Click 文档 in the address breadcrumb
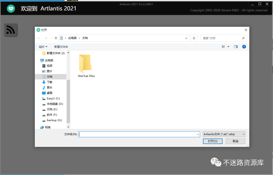The width and height of the screenshot is (273, 175). pyautogui.click(x=85, y=38)
